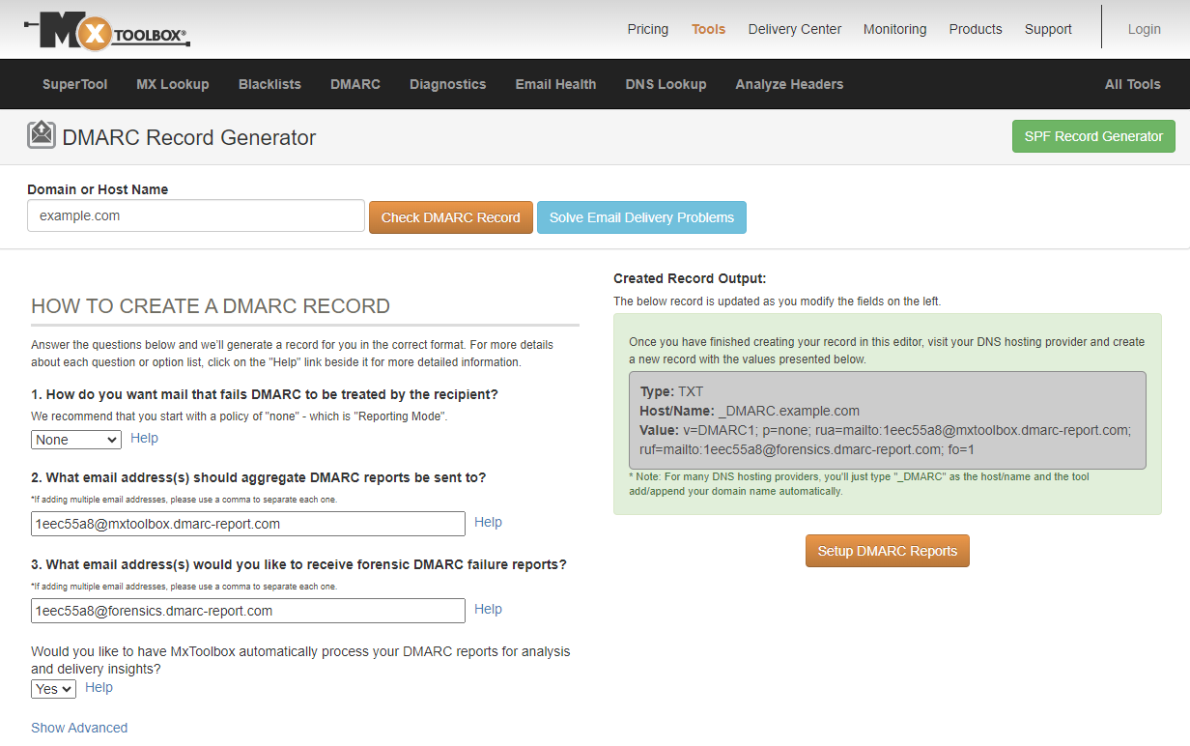Click the Created Record Output heading
Image resolution: width=1190 pixels, height=746 pixels.
tap(690, 278)
